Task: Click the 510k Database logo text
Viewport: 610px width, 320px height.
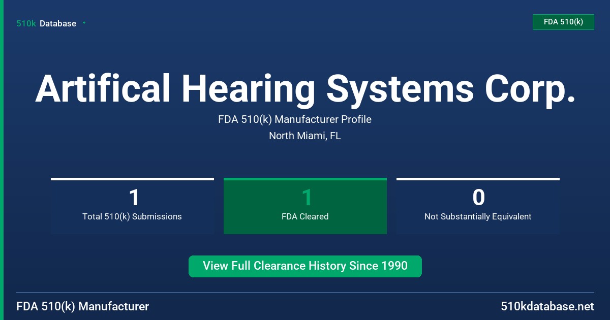Action: point(46,23)
